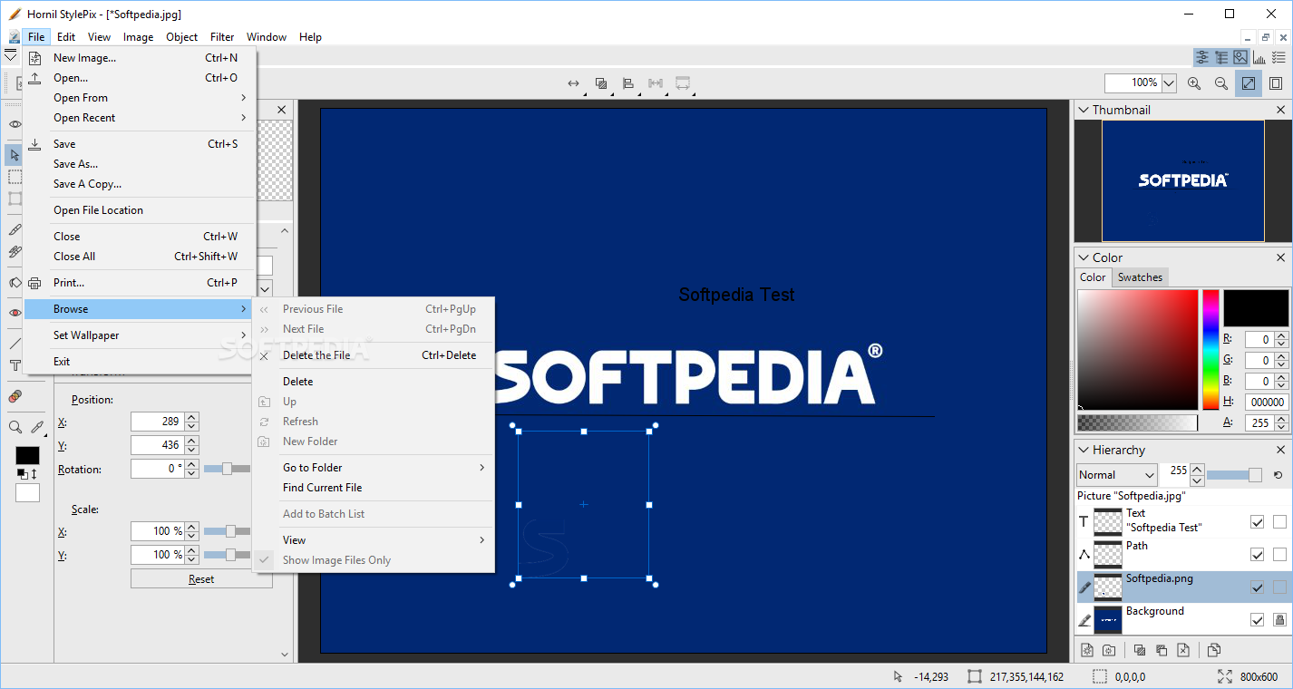Click the layer opacity slider in Hierarchy
Image resolution: width=1293 pixels, height=689 pixels.
[1234, 475]
